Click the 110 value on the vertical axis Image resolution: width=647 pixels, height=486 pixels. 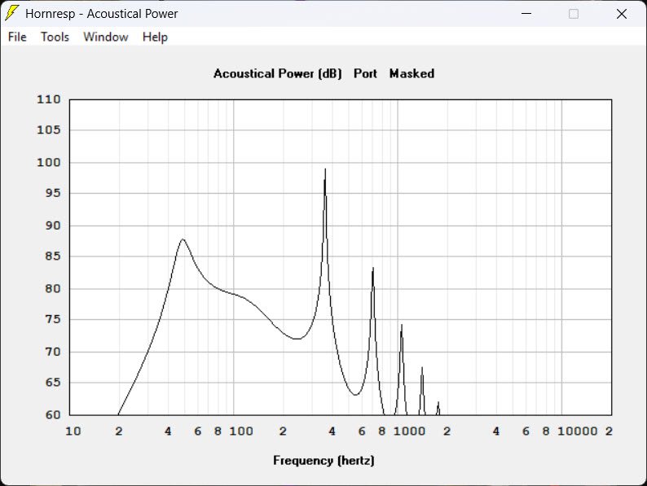49,99
